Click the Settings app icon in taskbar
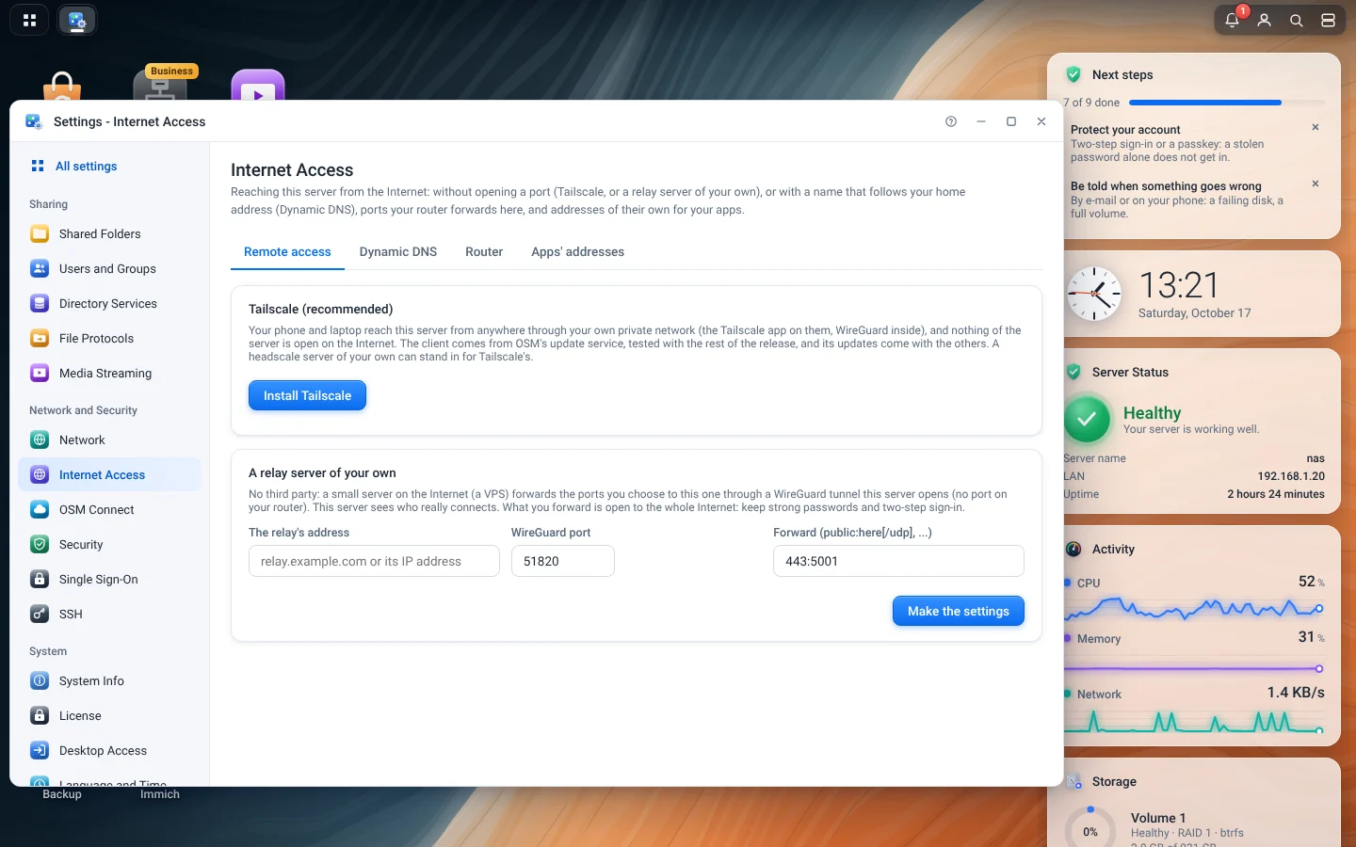Image resolution: width=1356 pixels, height=847 pixels. coord(77,20)
